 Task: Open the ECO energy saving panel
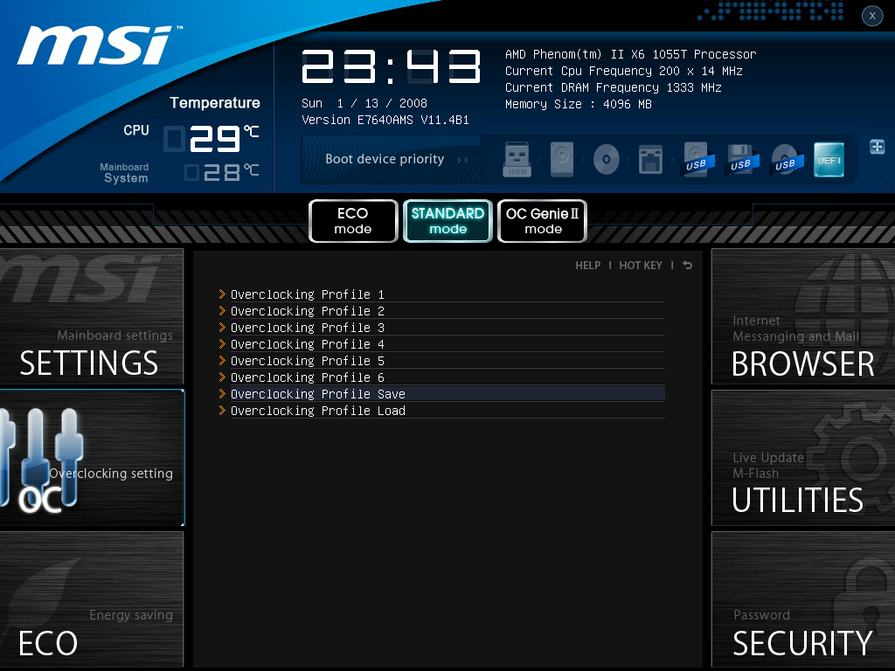click(x=92, y=599)
